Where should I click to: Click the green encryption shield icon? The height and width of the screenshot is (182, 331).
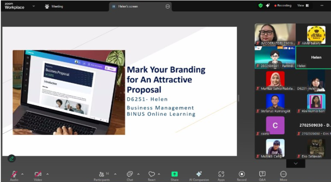[x=261, y=5]
